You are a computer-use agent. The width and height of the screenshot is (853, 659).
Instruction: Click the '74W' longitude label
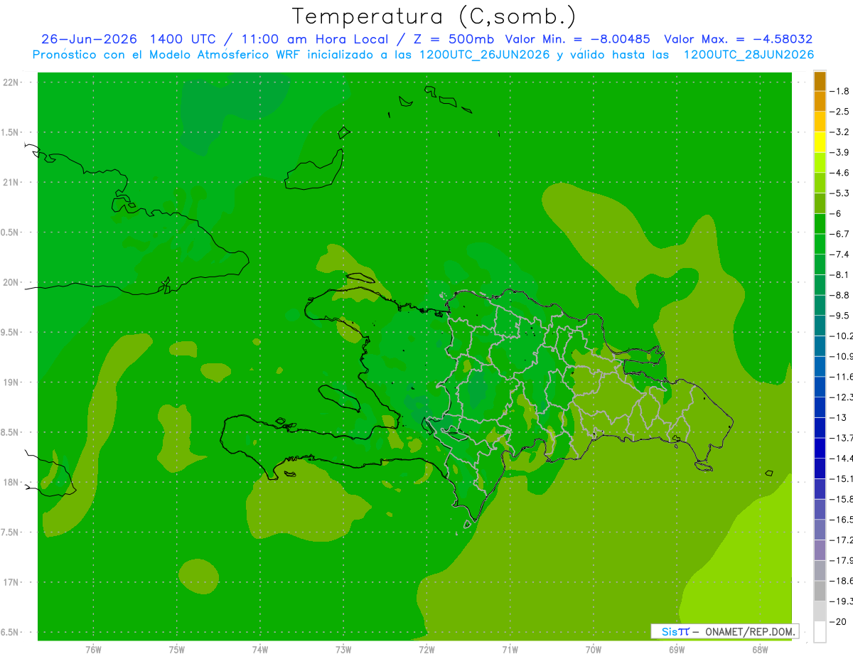coord(260,649)
